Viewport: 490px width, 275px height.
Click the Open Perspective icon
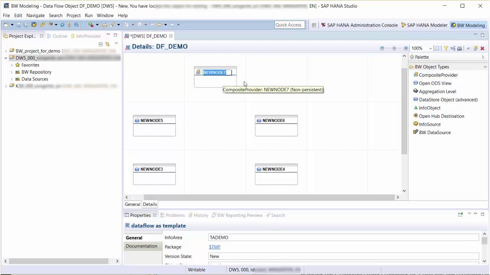[314, 25]
